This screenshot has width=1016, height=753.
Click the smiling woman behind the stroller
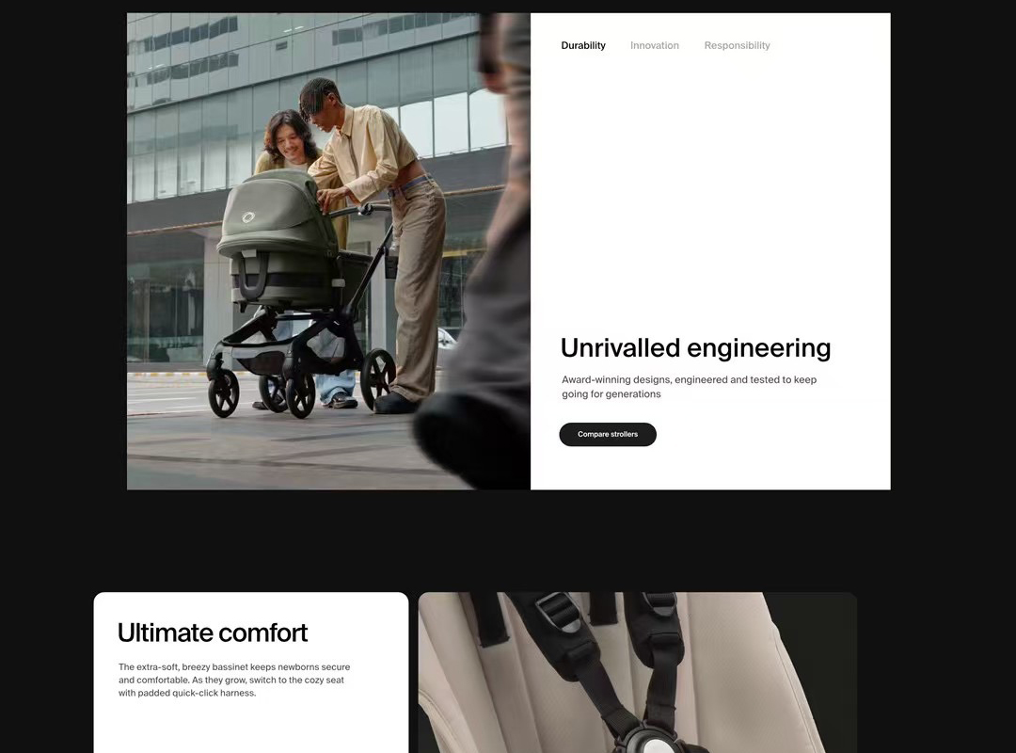[x=288, y=140]
